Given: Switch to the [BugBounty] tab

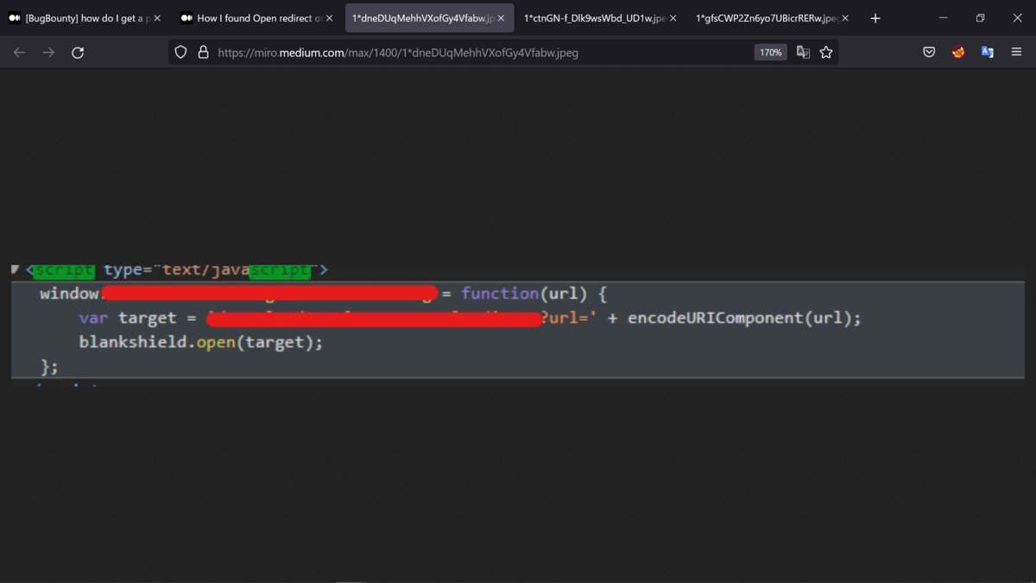Looking at the screenshot, I should click(x=85, y=18).
